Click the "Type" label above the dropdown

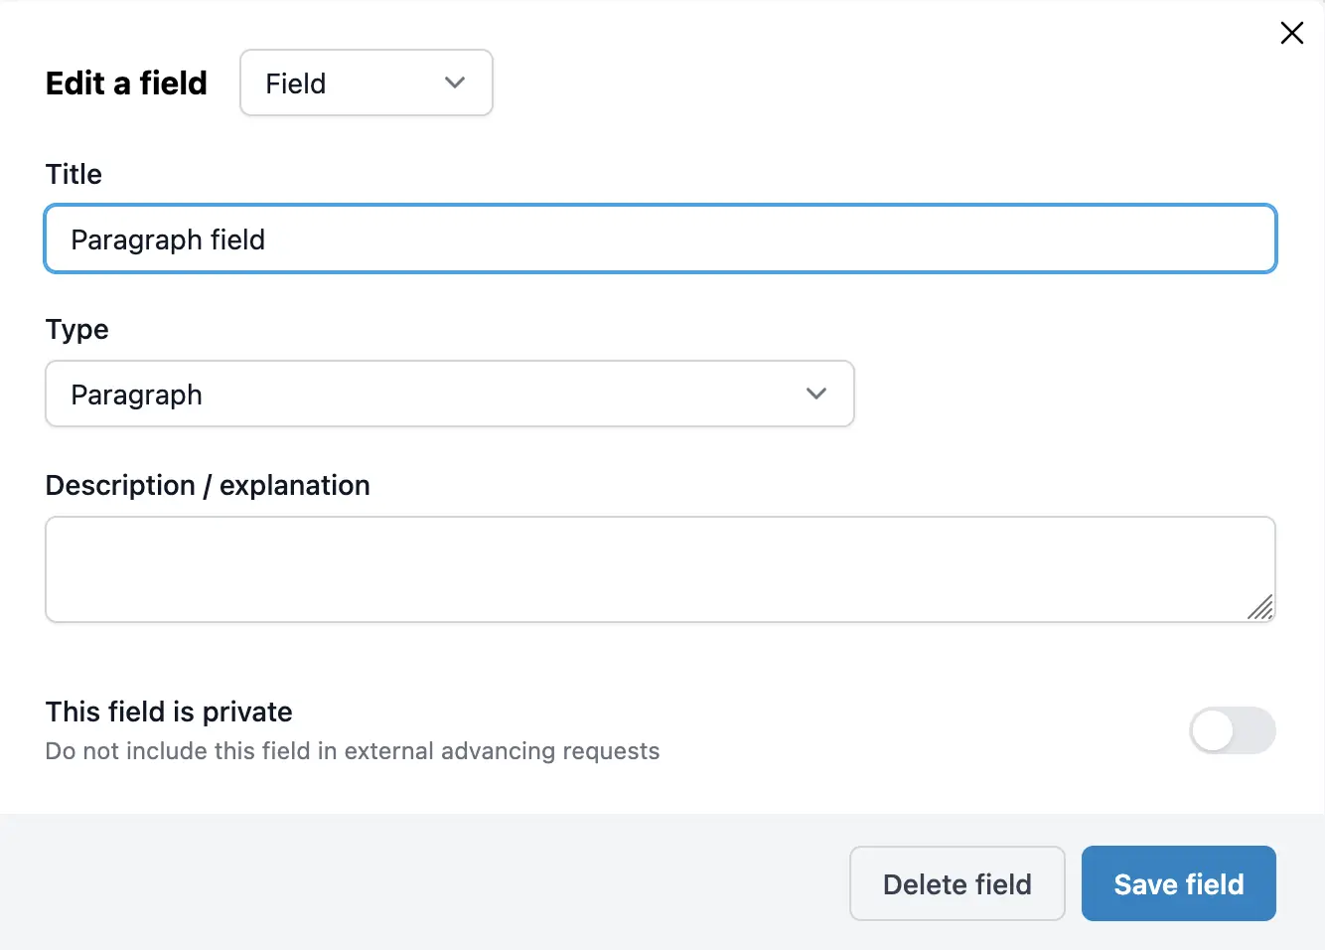pos(76,329)
